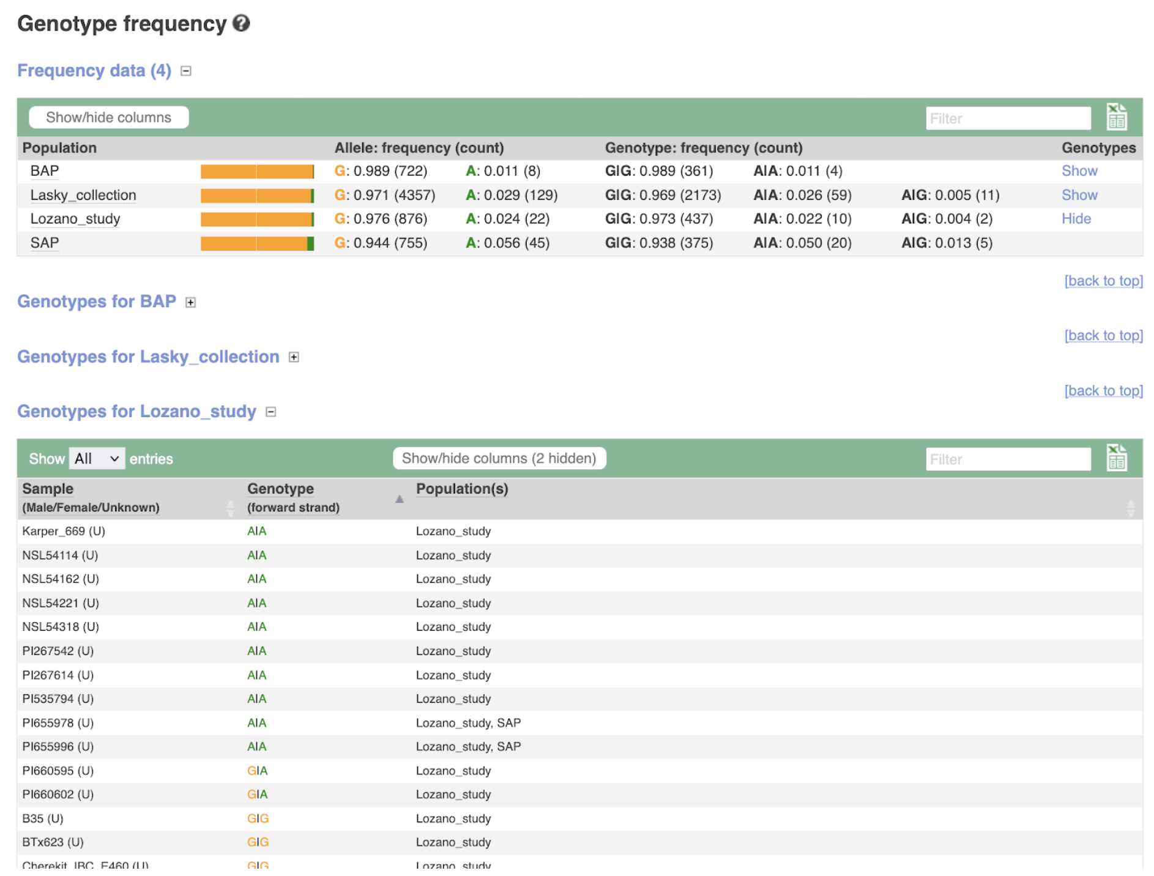This screenshot has height=876, width=1154.
Task: Click Lasky_collection A|G frequency 0.005 (11)
Action: [x=950, y=195]
